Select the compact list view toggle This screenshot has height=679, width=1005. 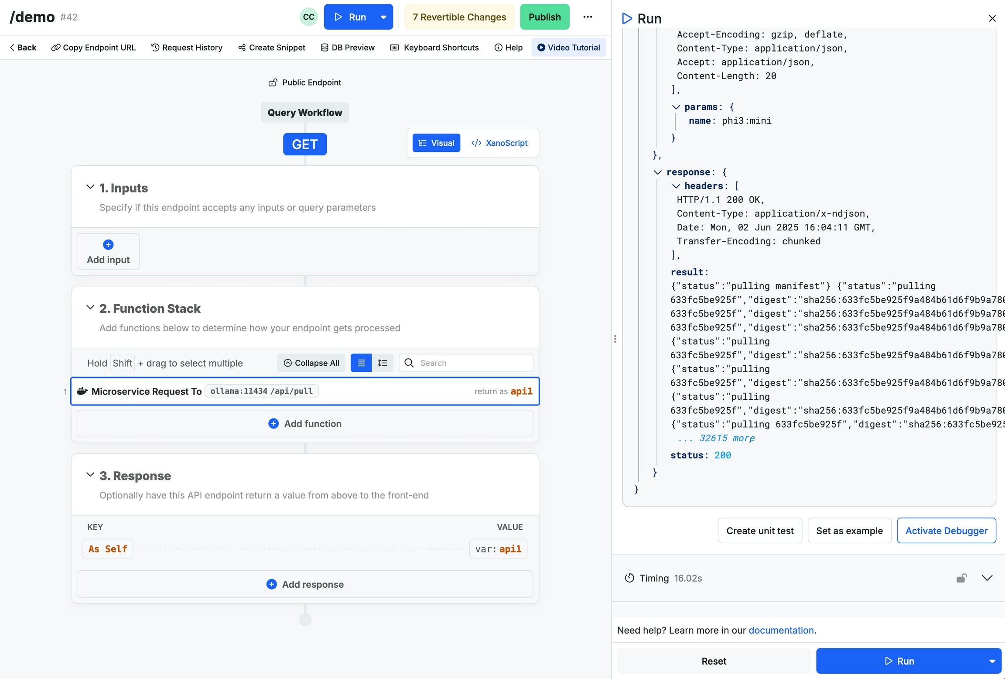[x=361, y=363]
